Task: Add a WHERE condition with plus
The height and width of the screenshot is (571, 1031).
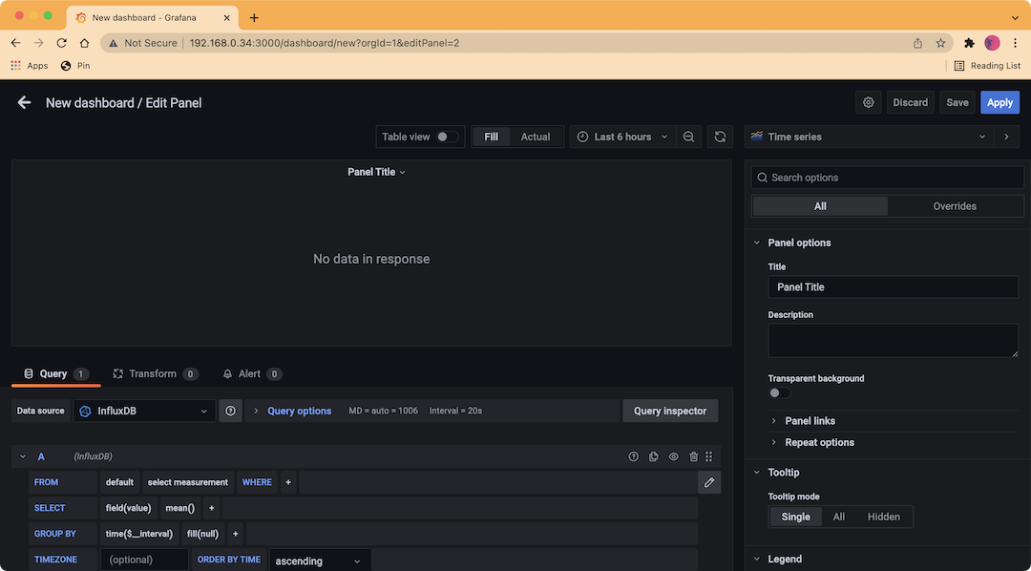Action: [x=288, y=482]
